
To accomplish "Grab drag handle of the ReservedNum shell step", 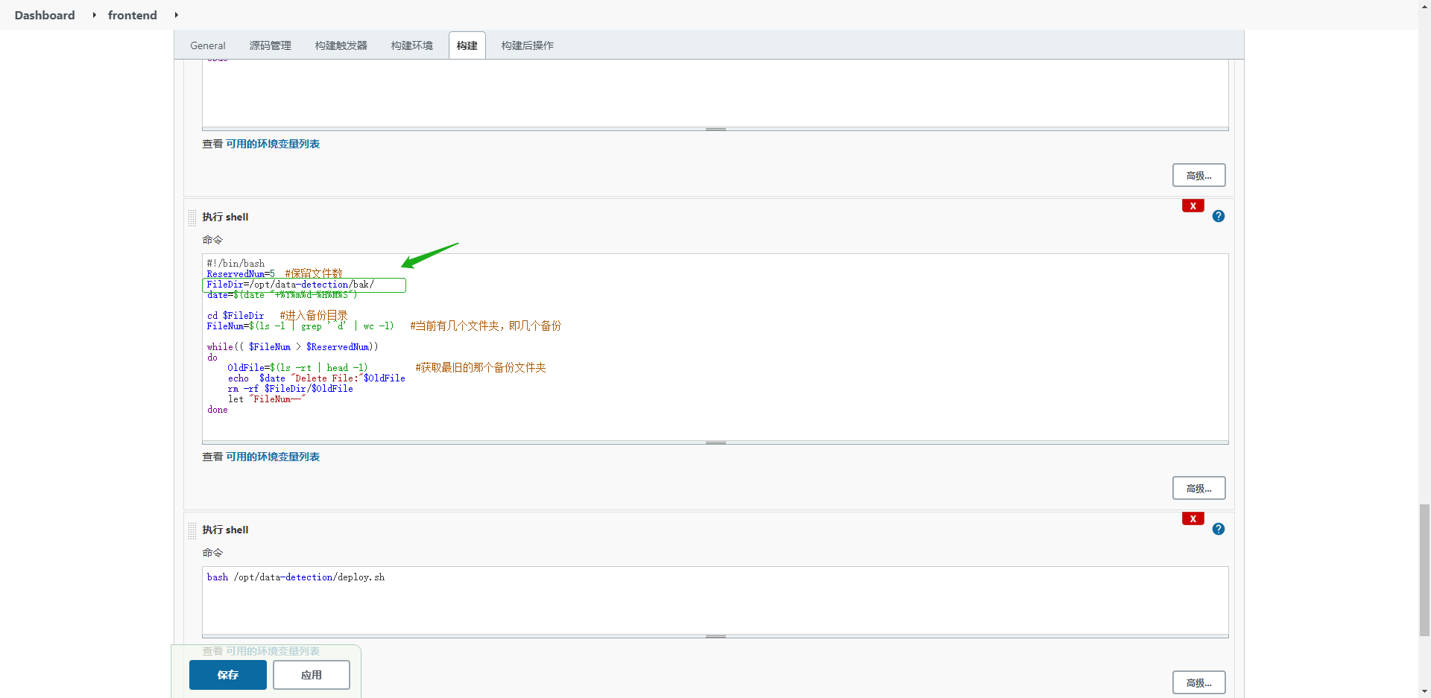I will (192, 218).
